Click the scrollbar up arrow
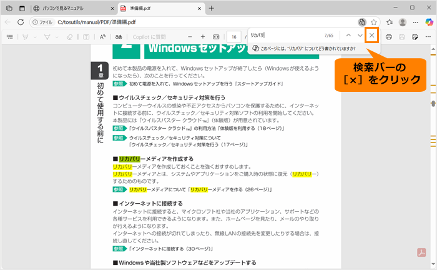 pos(433,49)
